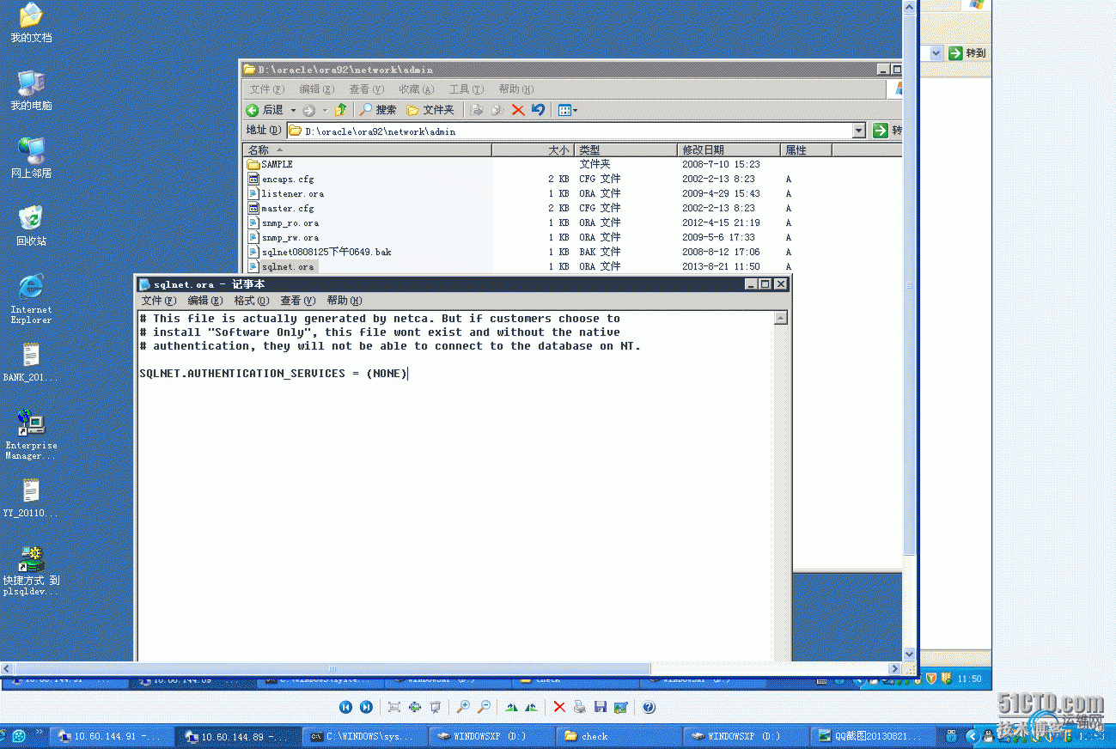Sort files by the 大小 column header
1116x749 pixels.
click(x=533, y=150)
